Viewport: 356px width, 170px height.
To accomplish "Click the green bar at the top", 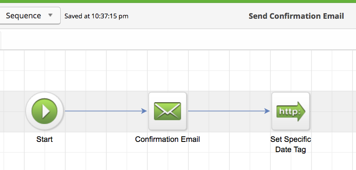I will point(178,1).
